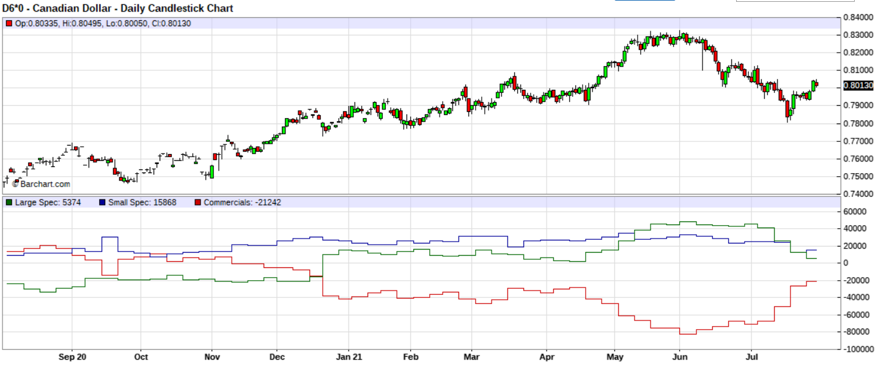Click the green Large Spec legend swatch
Screen dimensions: 881x367
click(9, 202)
